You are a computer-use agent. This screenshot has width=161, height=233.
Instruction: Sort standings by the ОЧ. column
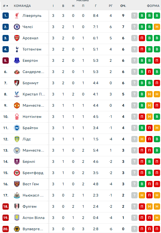click(123, 6)
